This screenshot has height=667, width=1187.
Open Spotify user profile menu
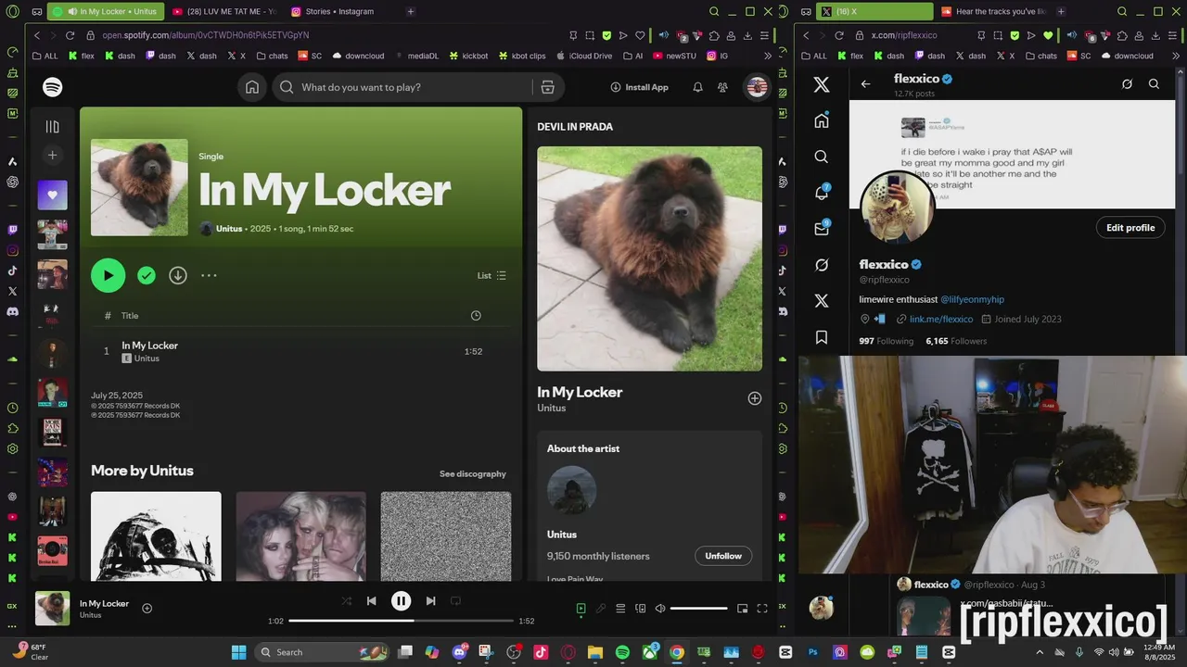pos(757,87)
